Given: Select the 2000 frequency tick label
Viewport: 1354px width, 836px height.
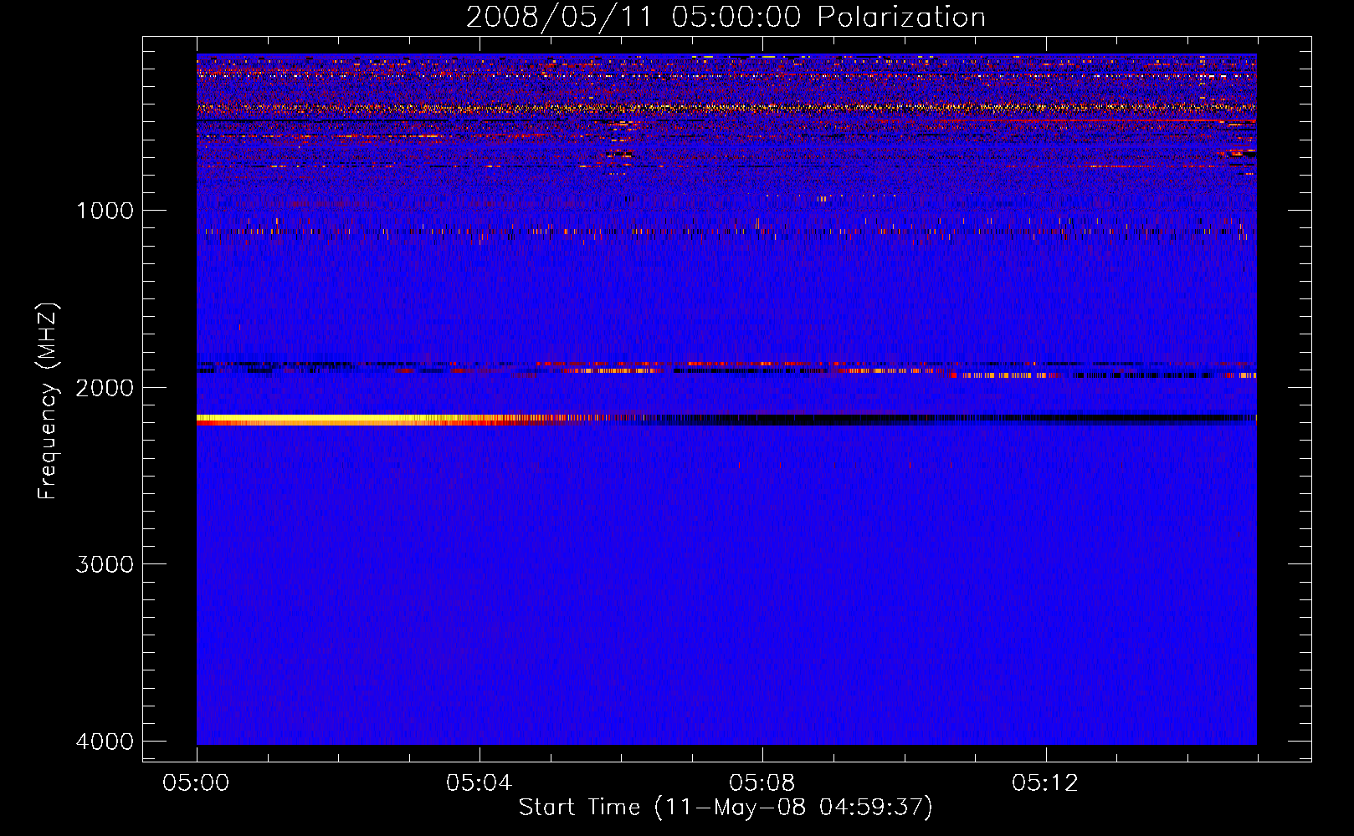Looking at the screenshot, I should tap(105, 387).
